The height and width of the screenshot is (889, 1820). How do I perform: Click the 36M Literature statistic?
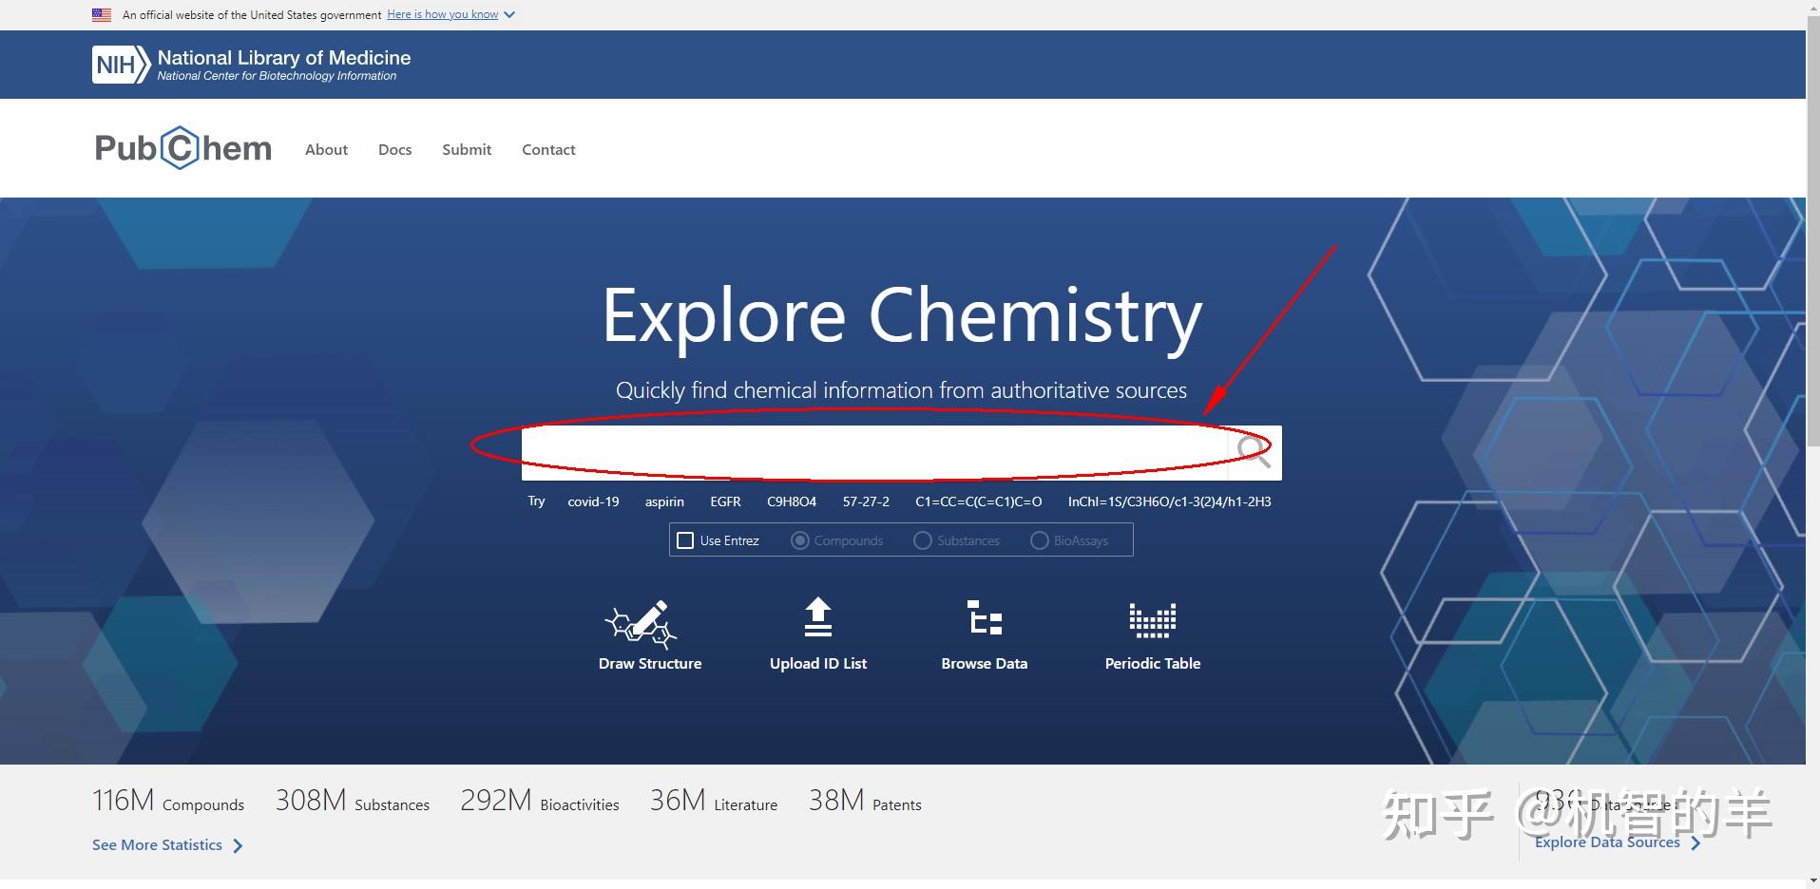click(x=714, y=802)
